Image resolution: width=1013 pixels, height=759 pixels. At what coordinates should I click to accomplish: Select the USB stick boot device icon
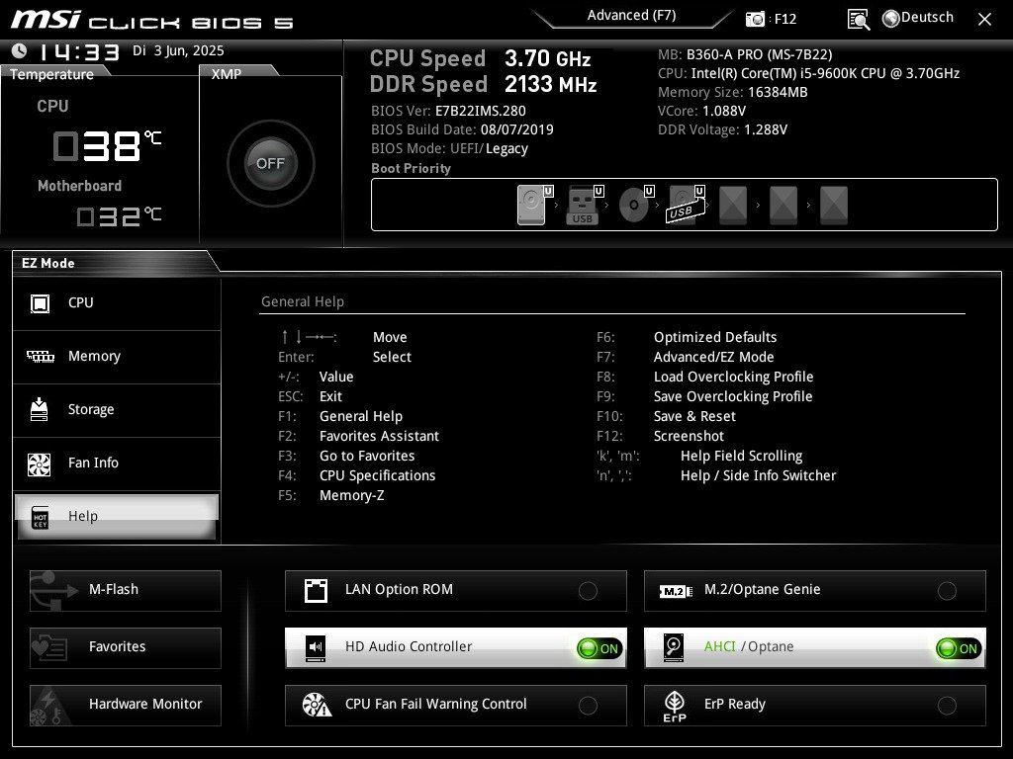point(582,206)
